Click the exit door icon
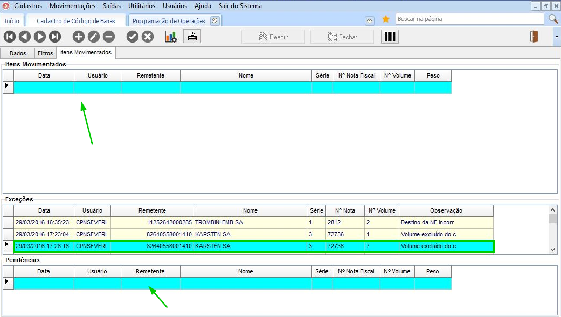561x317 pixels. (x=534, y=37)
